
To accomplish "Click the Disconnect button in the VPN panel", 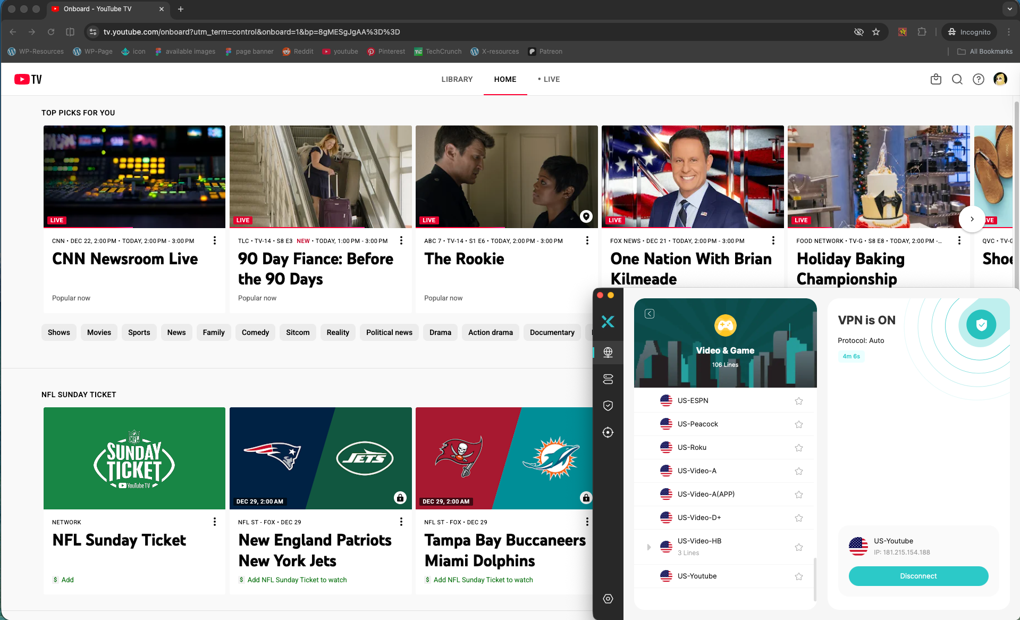I will click(918, 576).
